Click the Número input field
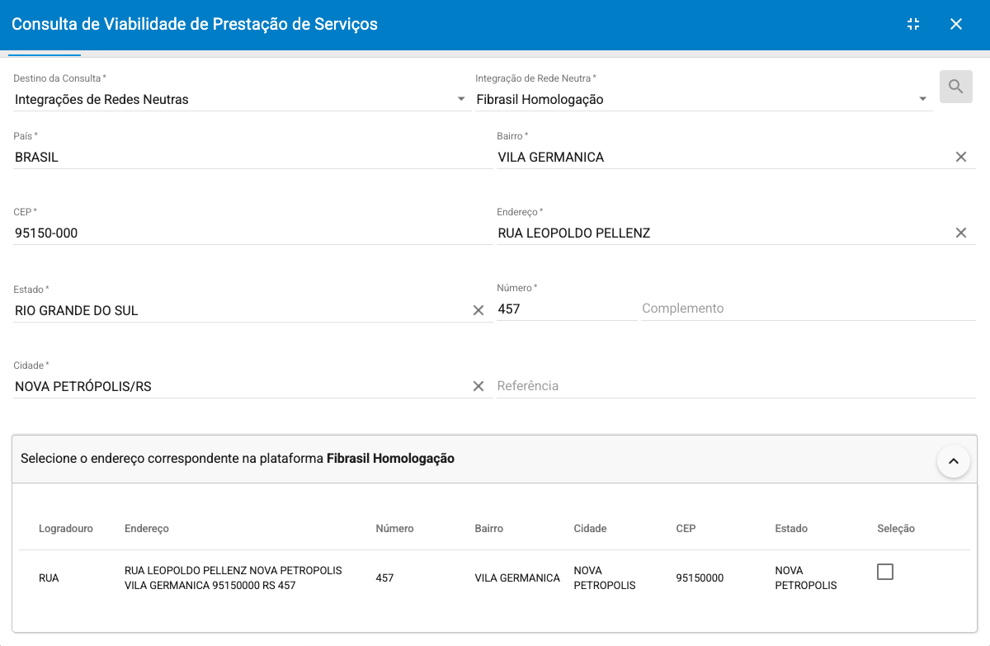This screenshot has width=990, height=646. click(x=564, y=309)
